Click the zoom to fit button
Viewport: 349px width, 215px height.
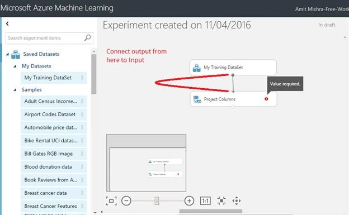[x=221, y=201]
